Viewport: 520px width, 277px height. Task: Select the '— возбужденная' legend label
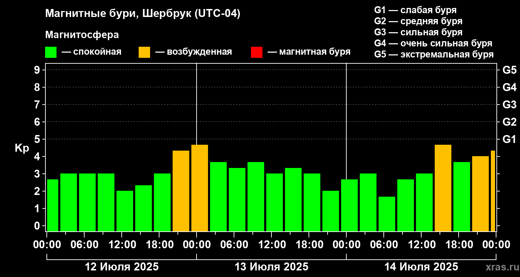point(193,52)
